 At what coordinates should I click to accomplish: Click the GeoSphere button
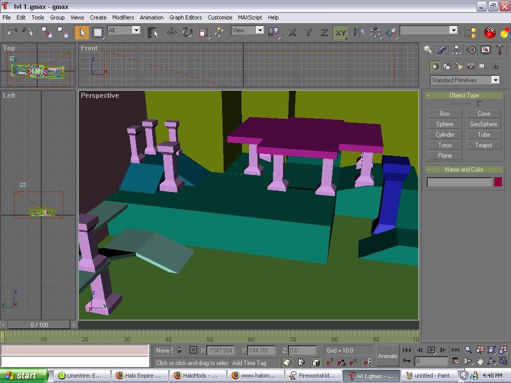pos(484,124)
